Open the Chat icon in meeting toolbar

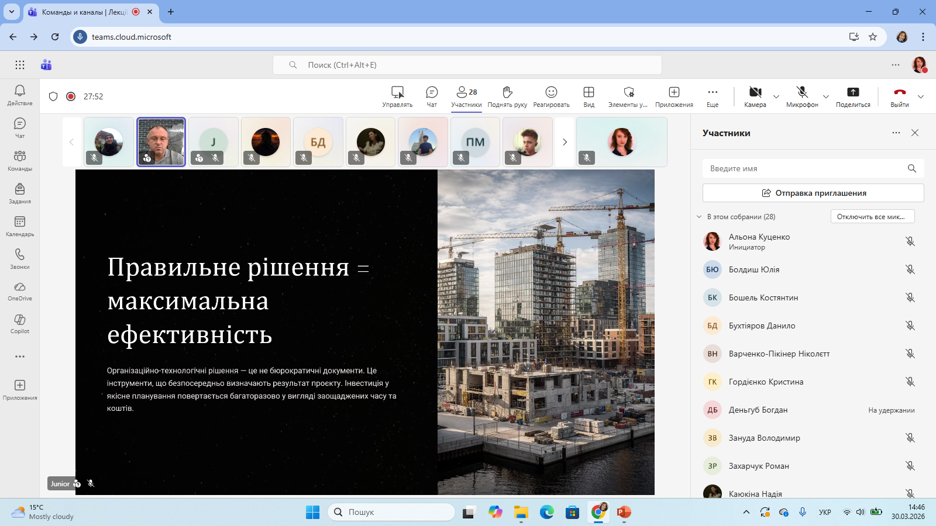tap(432, 96)
